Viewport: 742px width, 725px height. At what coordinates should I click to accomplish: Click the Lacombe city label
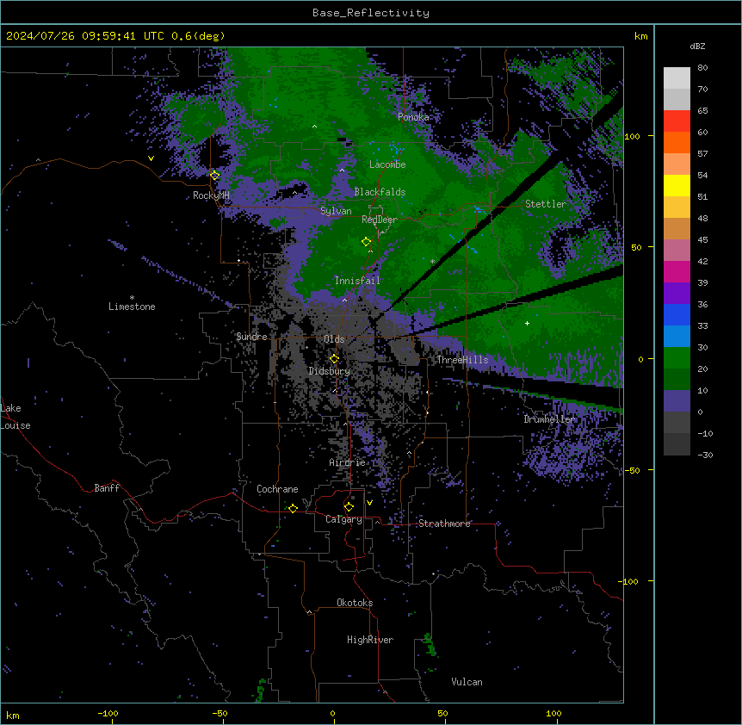387,164
